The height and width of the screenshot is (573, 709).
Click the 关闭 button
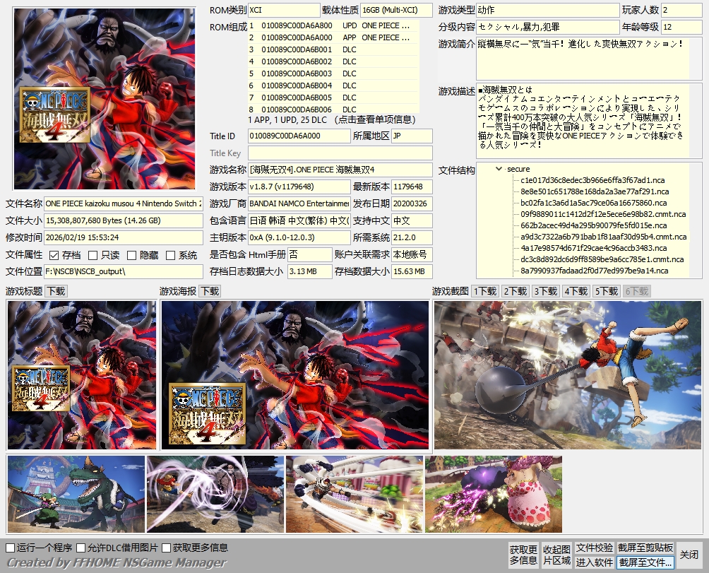(x=689, y=555)
